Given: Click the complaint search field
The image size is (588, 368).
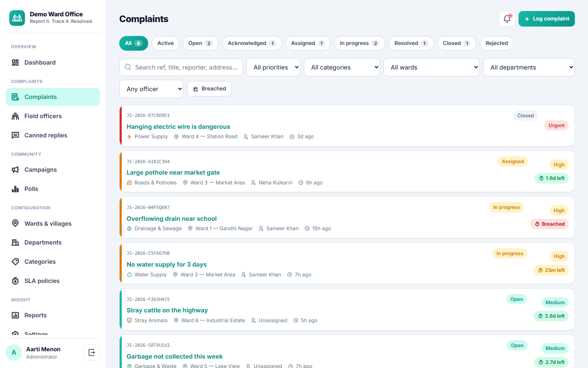Looking at the screenshot, I should pos(181,67).
